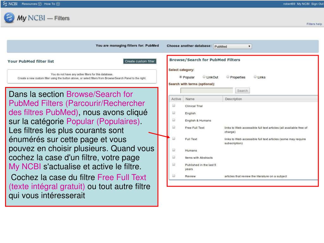Click Create custom filter button

pos(140,61)
